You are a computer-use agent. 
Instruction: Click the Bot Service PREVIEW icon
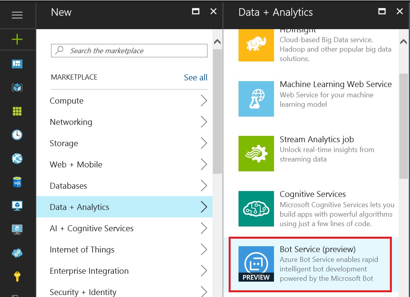(256, 264)
